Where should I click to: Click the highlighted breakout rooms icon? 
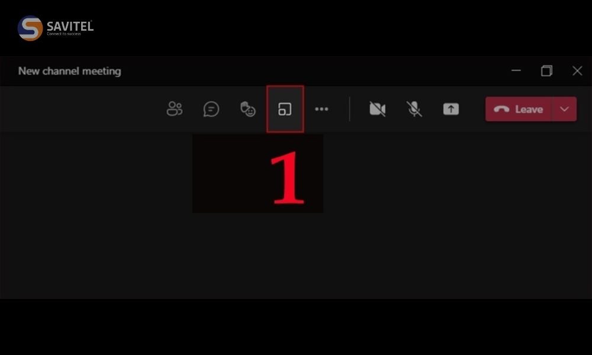point(285,109)
